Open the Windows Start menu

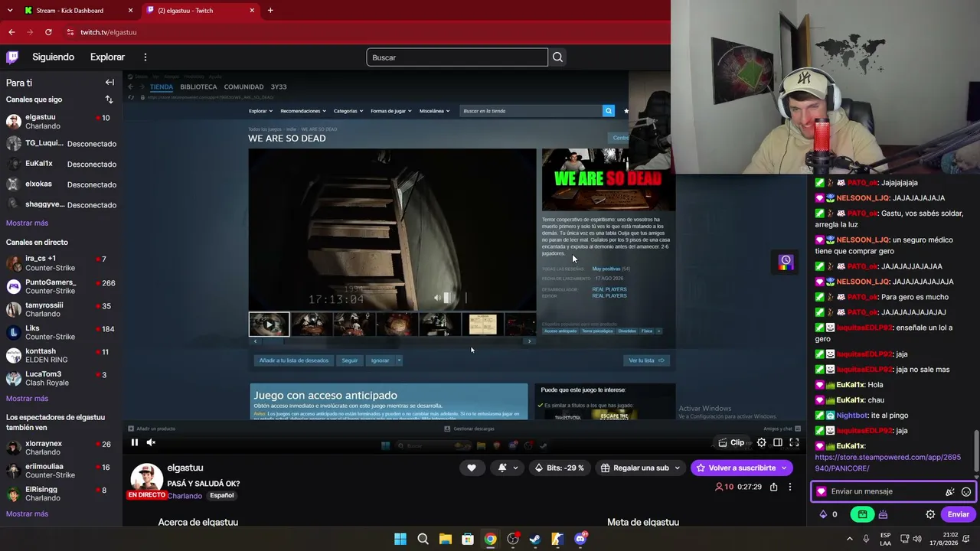point(400,539)
